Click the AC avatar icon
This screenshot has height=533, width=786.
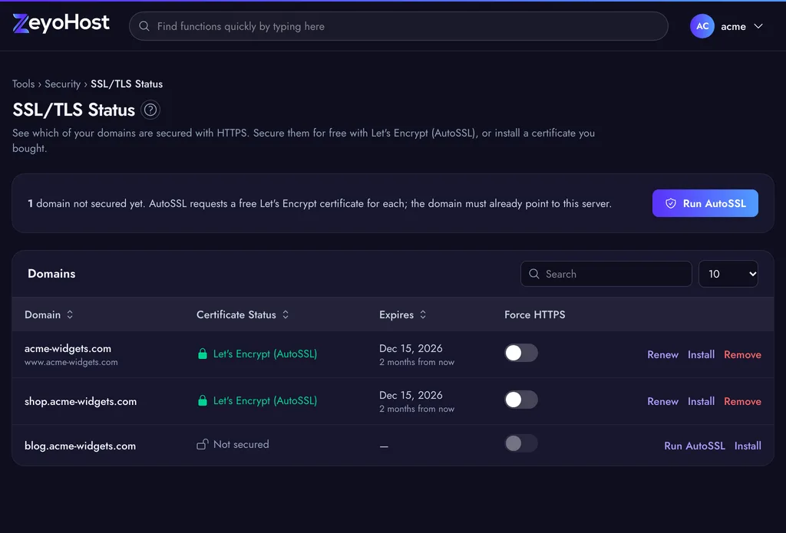(x=702, y=26)
